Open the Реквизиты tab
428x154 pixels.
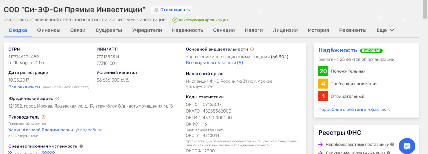coord(353,30)
